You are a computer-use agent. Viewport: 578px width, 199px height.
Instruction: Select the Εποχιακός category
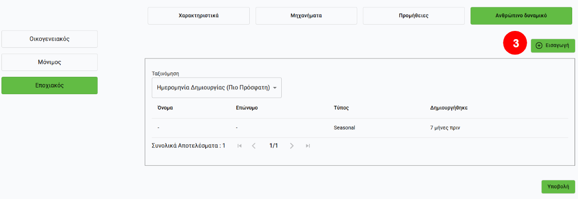50,85
